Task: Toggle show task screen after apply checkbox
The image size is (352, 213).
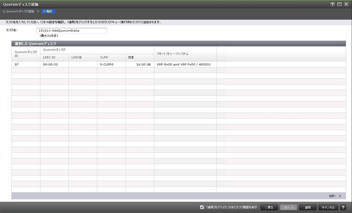Action: tap(202, 207)
